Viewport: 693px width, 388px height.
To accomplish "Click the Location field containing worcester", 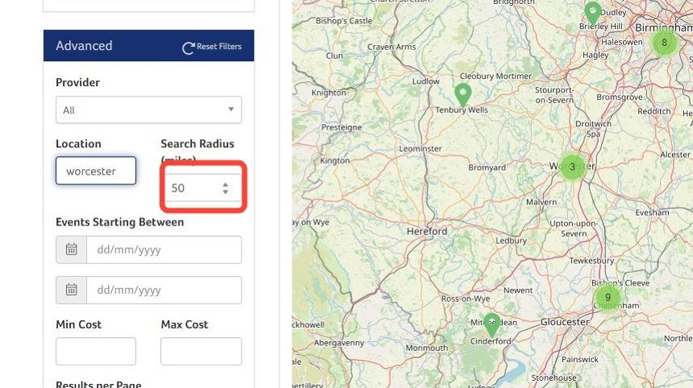I will tap(96, 171).
